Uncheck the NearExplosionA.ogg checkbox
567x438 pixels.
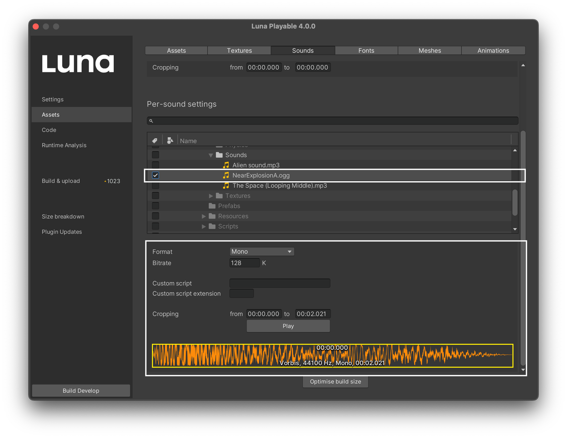[156, 175]
